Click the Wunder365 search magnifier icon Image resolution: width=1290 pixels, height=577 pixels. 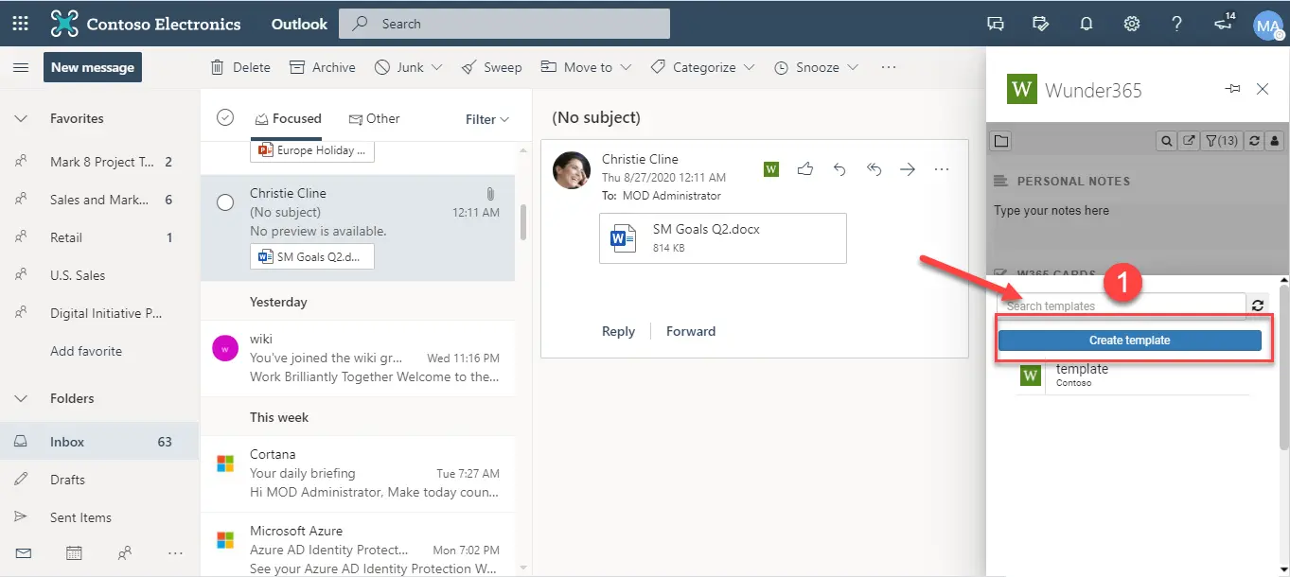(x=1167, y=141)
